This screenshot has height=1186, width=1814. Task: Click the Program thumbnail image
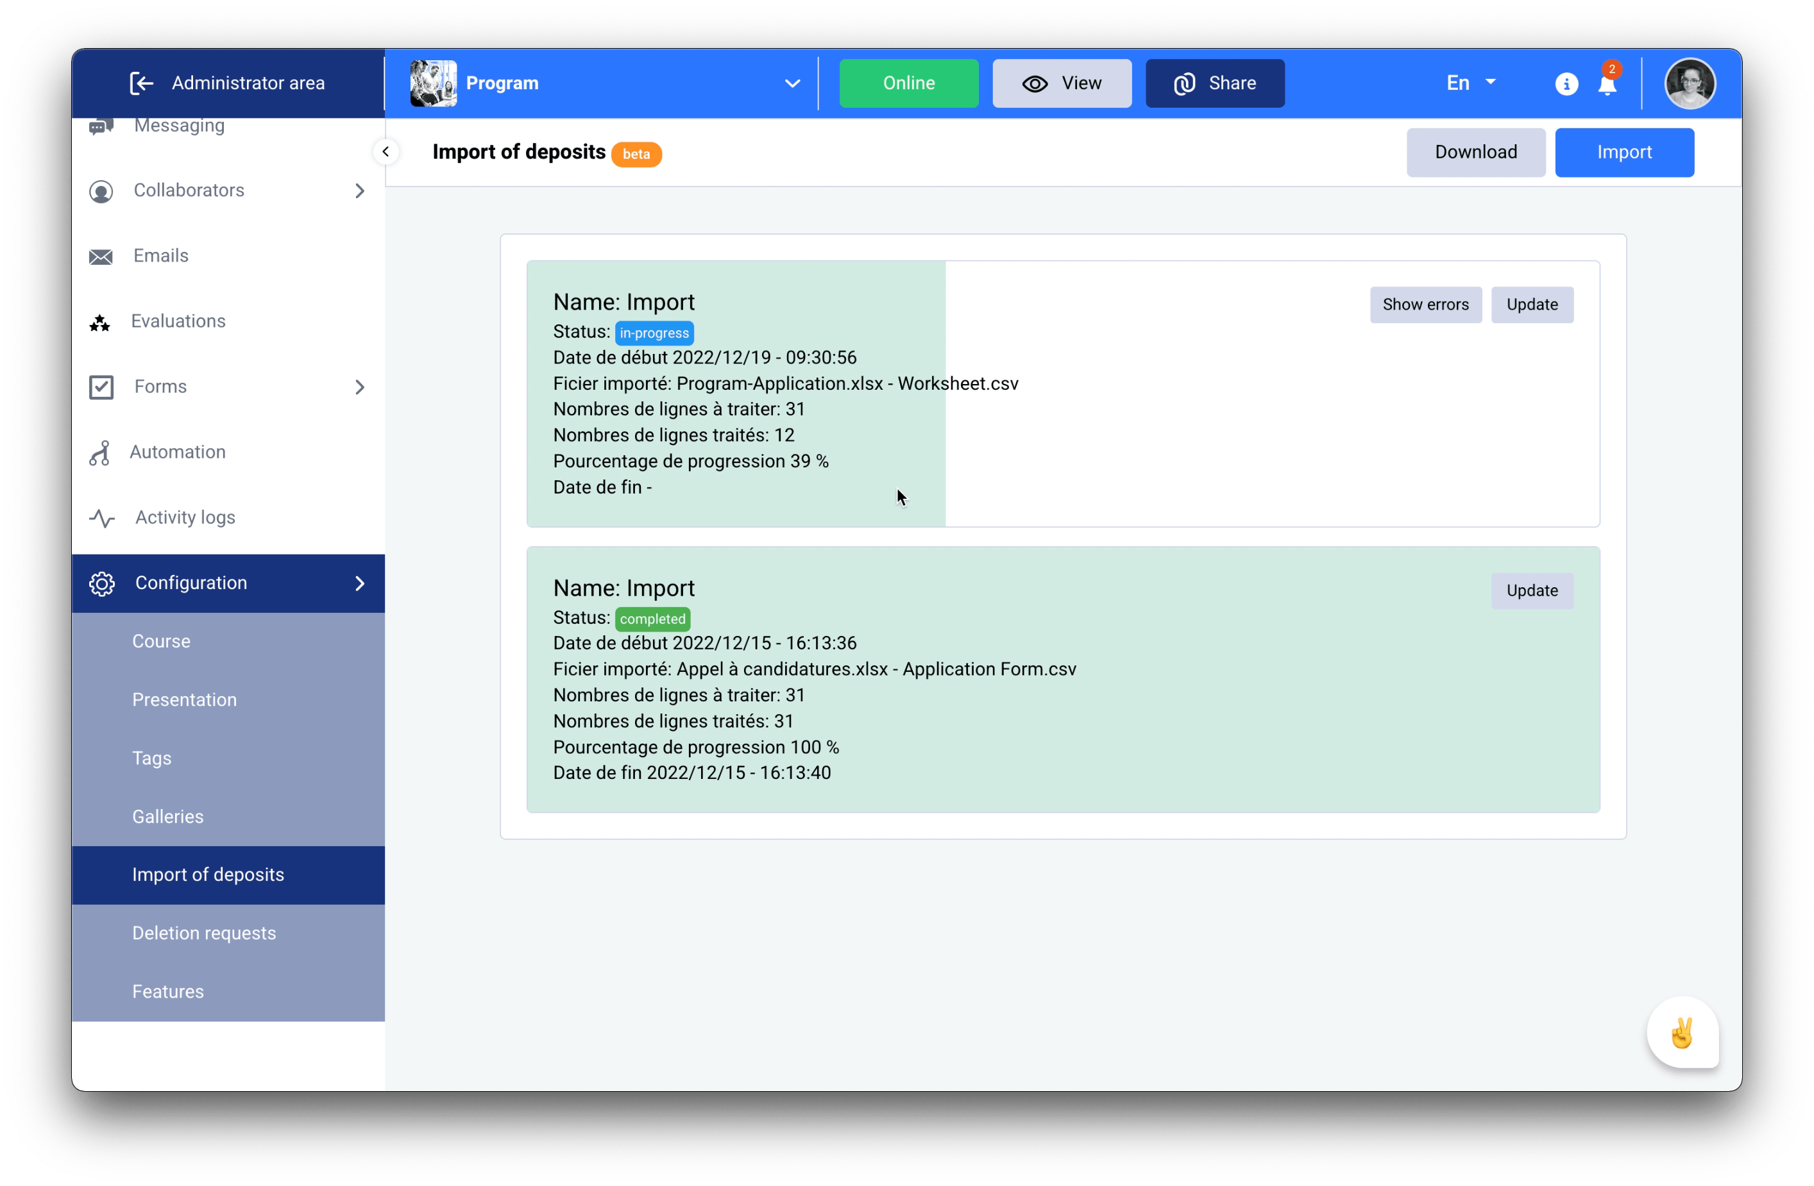click(x=433, y=83)
